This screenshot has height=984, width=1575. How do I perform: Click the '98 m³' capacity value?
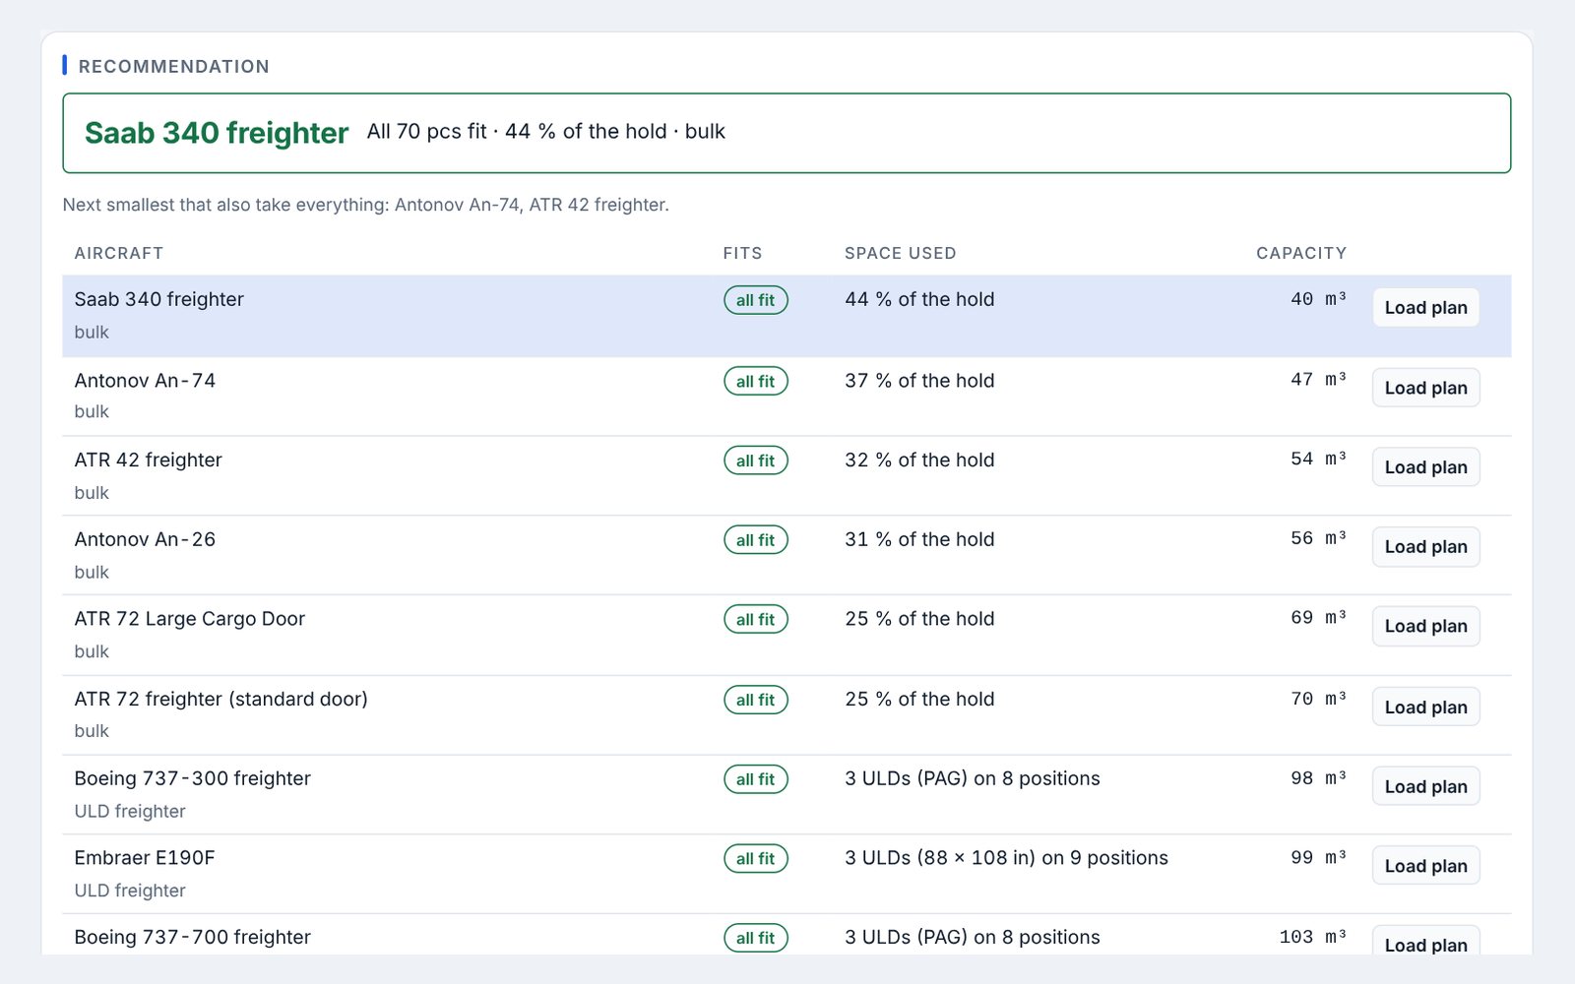[1318, 778]
